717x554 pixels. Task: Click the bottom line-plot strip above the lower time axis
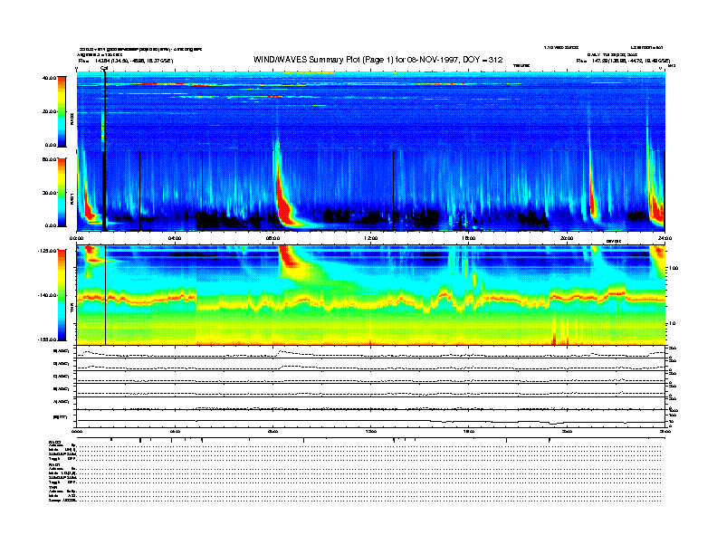[370, 418]
